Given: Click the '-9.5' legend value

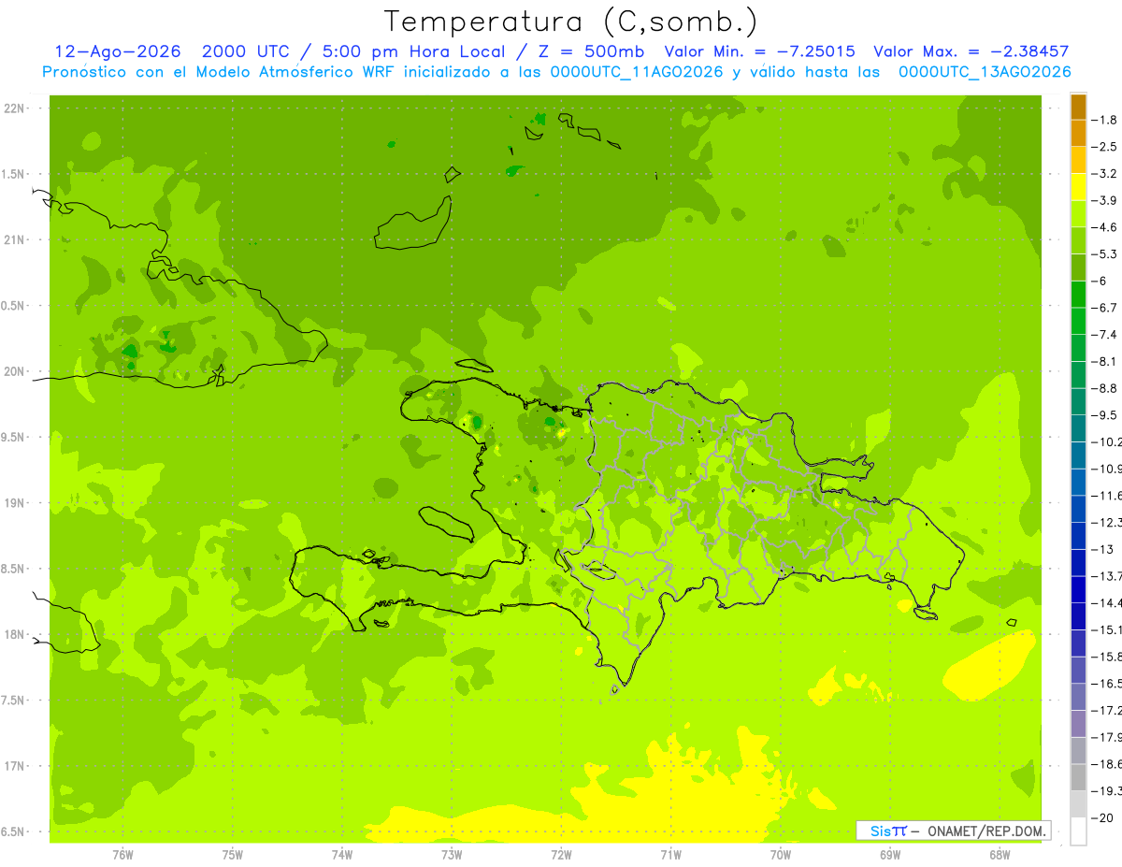Looking at the screenshot, I should point(1104,415).
